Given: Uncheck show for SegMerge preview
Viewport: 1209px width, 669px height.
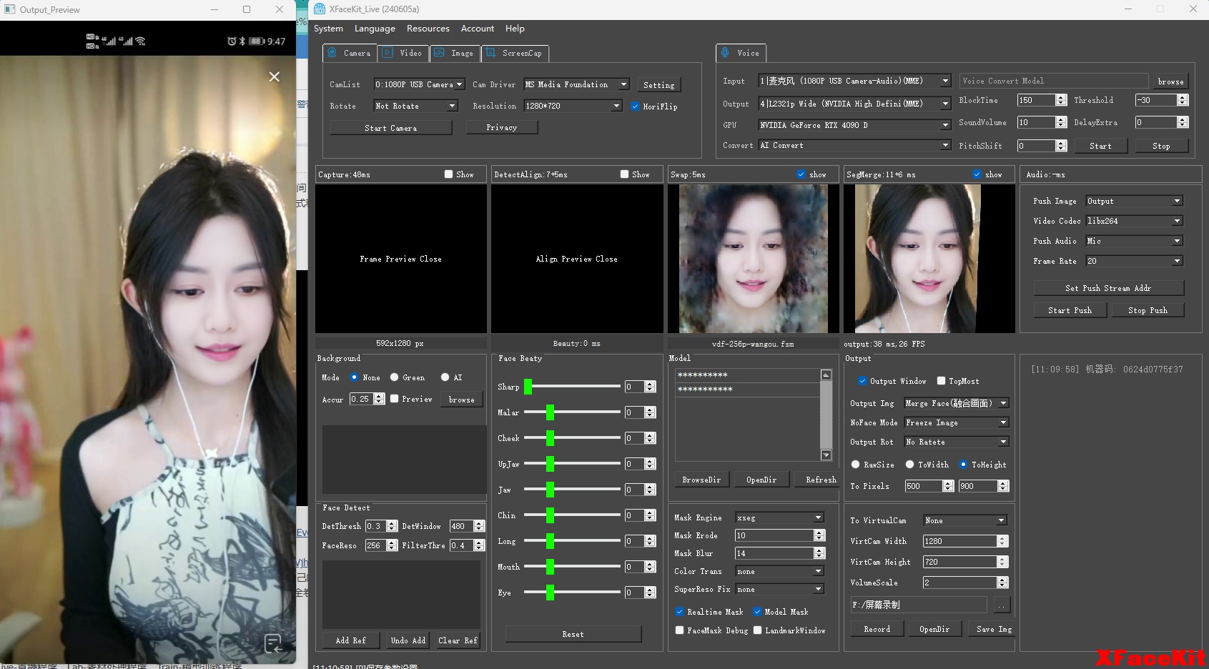Looking at the screenshot, I should point(977,174).
